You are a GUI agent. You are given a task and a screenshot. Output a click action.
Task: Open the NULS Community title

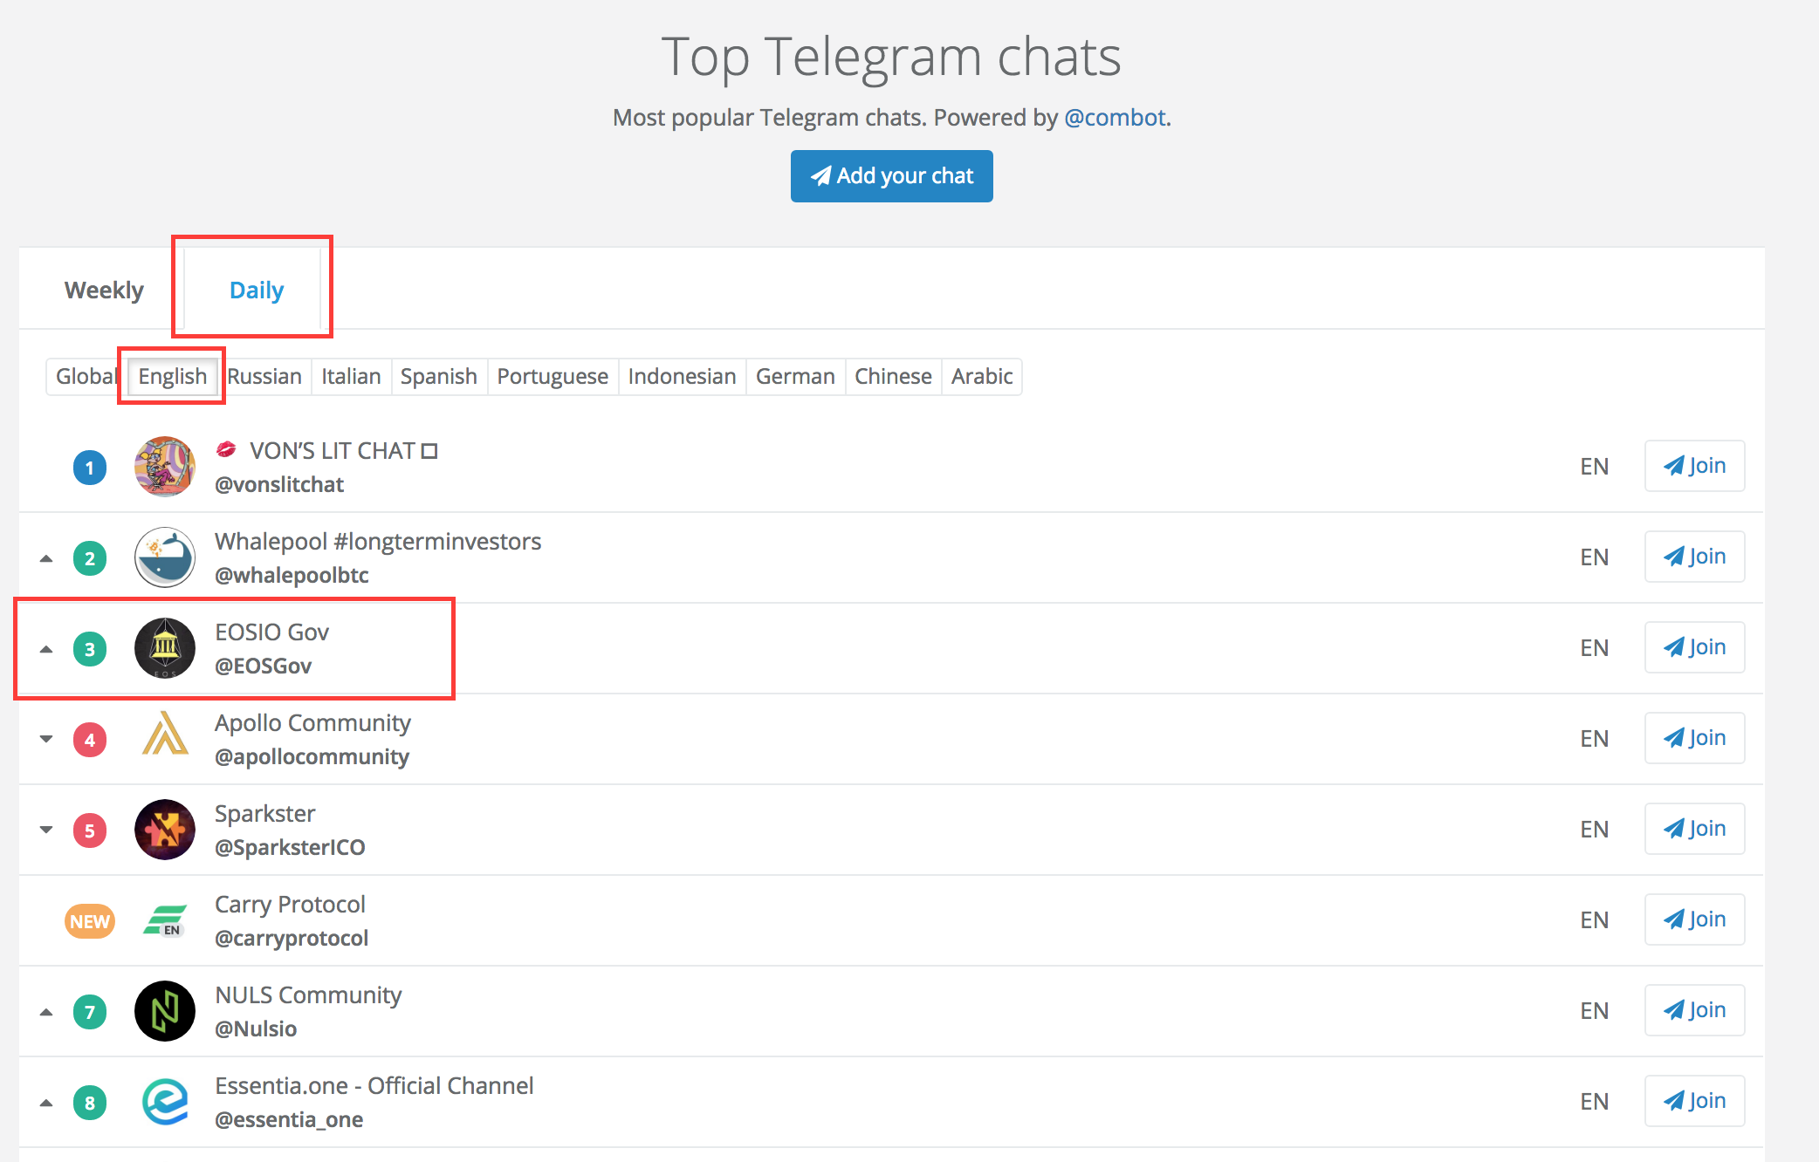click(x=308, y=995)
